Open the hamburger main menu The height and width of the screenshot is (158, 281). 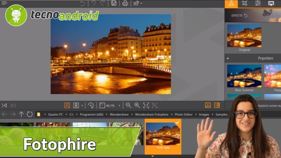pos(4,3)
